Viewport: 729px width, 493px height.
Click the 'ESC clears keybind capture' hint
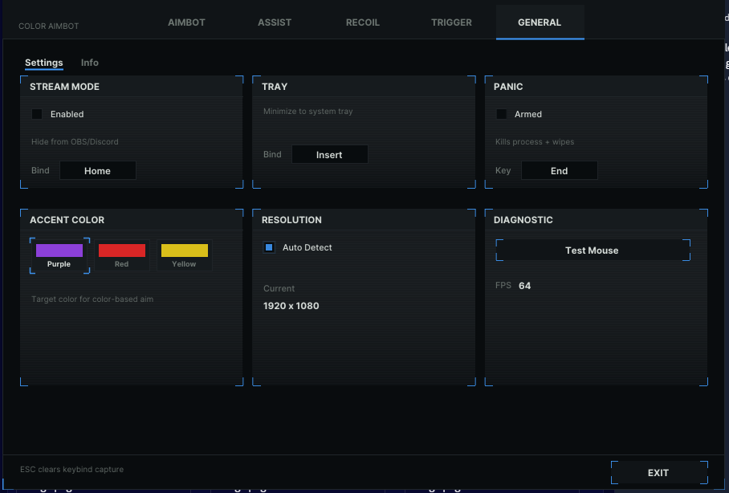pyautogui.click(x=72, y=469)
